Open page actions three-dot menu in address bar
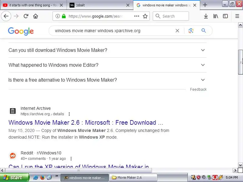The width and height of the screenshot is (243, 182). click(136, 16)
